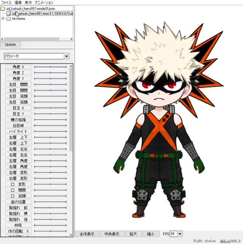Click the Katsuki character model preview
This screenshot has width=243, height=244.
click(x=159, y=120)
